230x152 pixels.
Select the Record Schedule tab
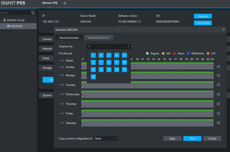coord(69,38)
